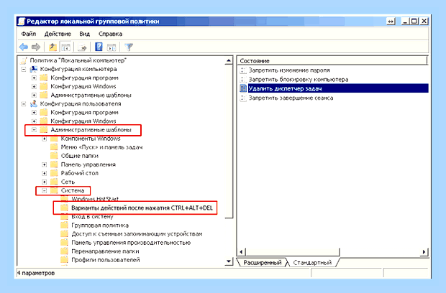This screenshot has width=446, height=293.
Task: Open the Действие menu
Action: click(58, 34)
